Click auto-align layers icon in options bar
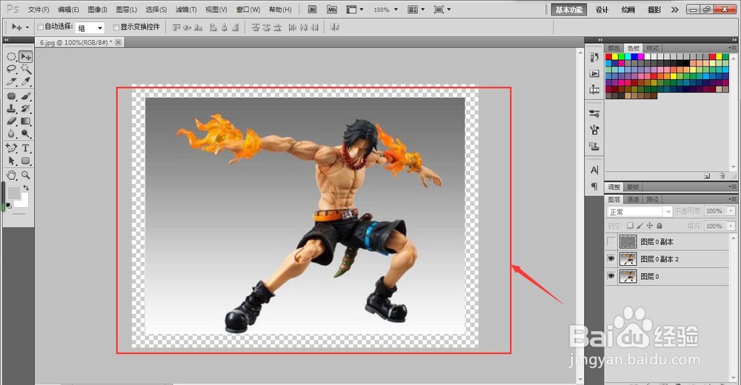This screenshot has width=741, height=385. coord(335,27)
